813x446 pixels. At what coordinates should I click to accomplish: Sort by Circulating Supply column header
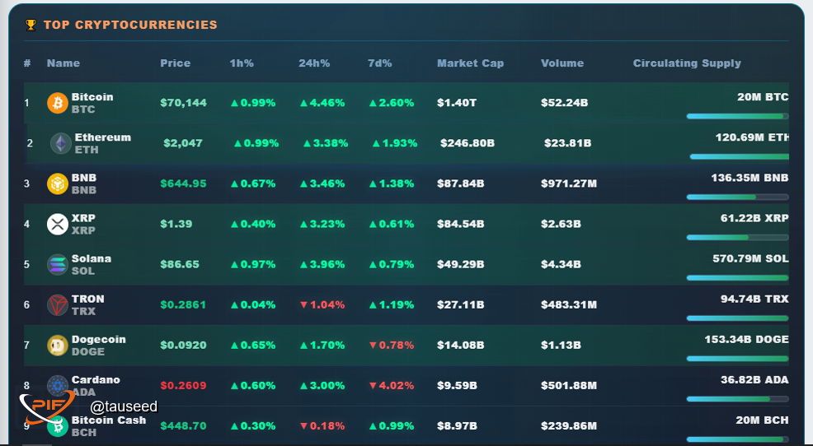[x=687, y=63]
